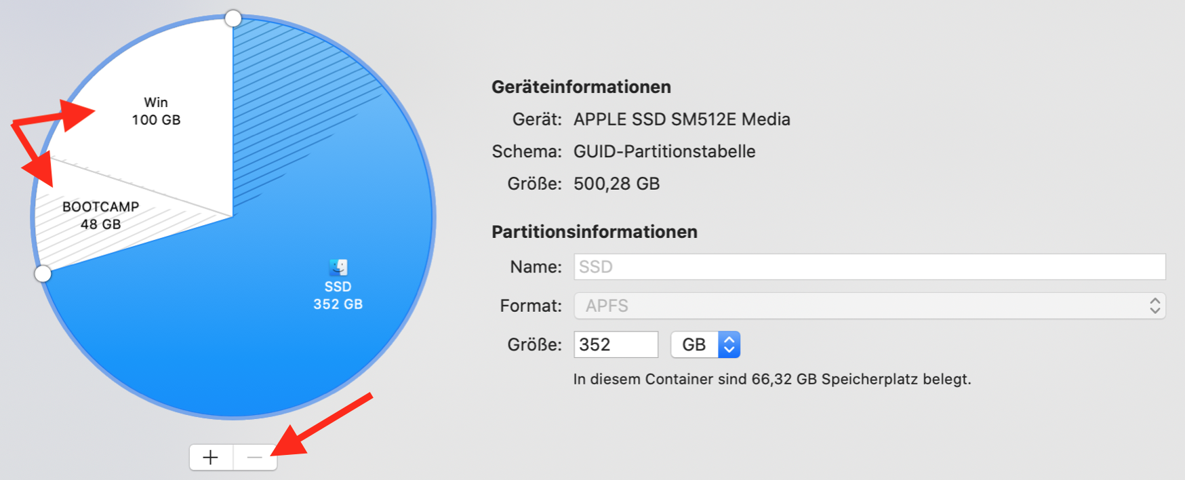The height and width of the screenshot is (480, 1185).
Task: Click the Schema: label
Action: [x=527, y=151]
